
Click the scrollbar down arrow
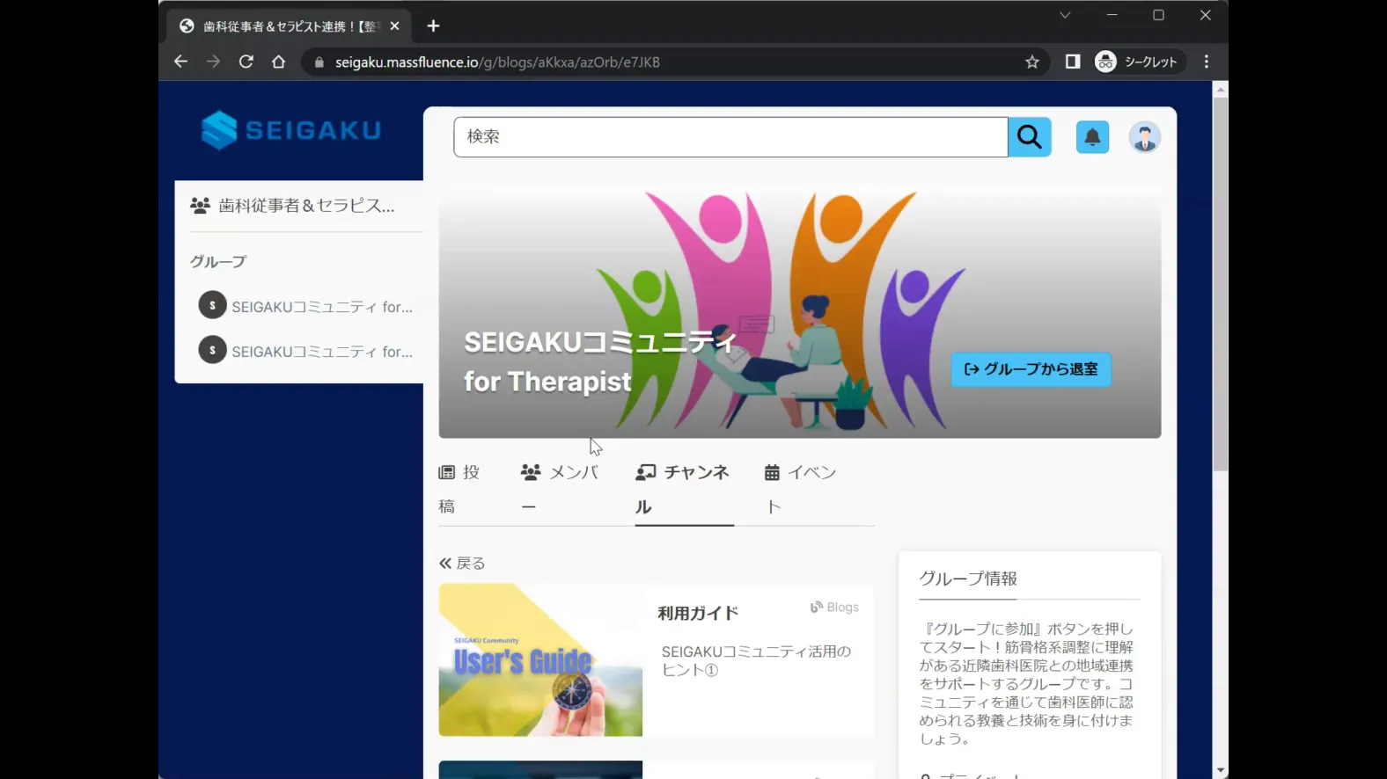1220,770
